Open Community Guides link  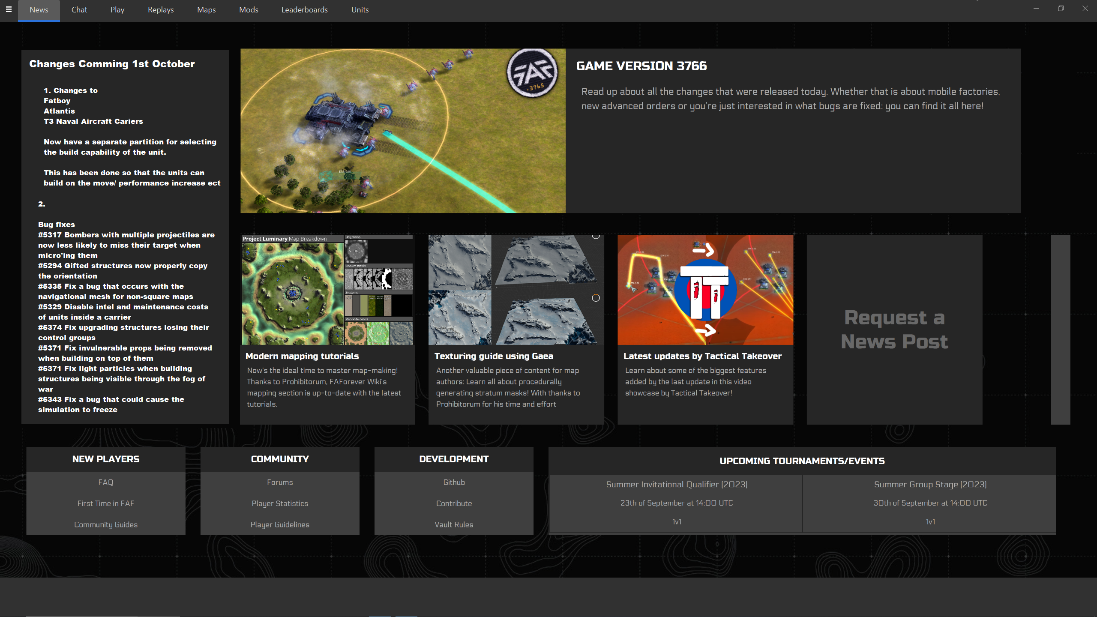106,524
